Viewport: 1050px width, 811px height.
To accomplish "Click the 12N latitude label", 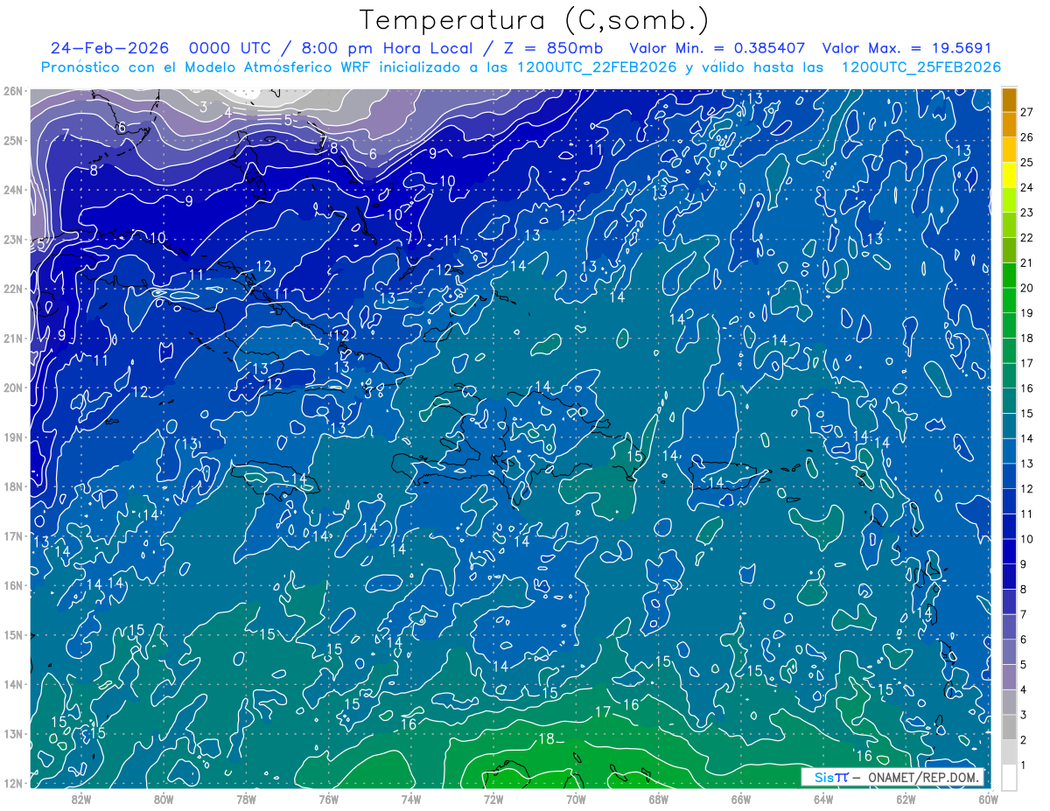I will click(x=13, y=783).
